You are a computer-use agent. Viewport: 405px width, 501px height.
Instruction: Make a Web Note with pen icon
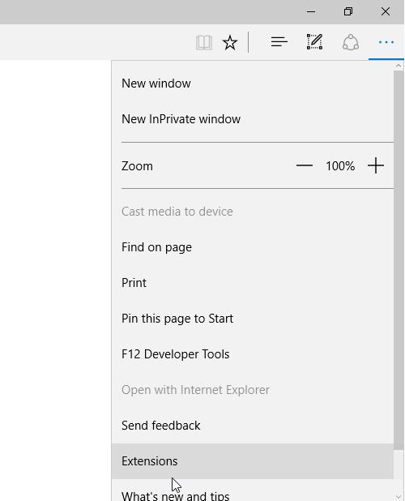314,42
